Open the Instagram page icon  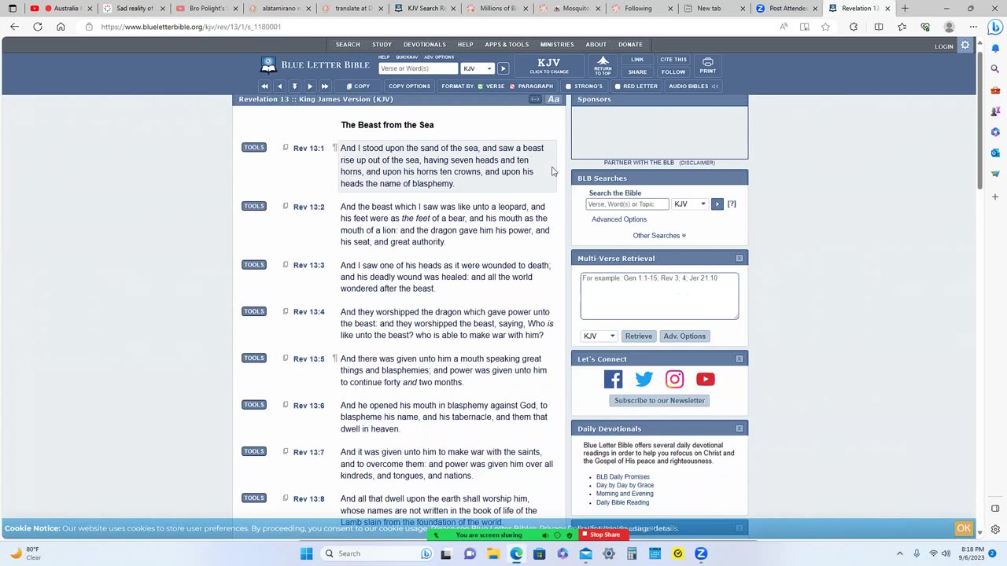(674, 379)
